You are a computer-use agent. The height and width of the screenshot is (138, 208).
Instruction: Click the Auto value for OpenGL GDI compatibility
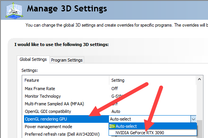point(116,111)
